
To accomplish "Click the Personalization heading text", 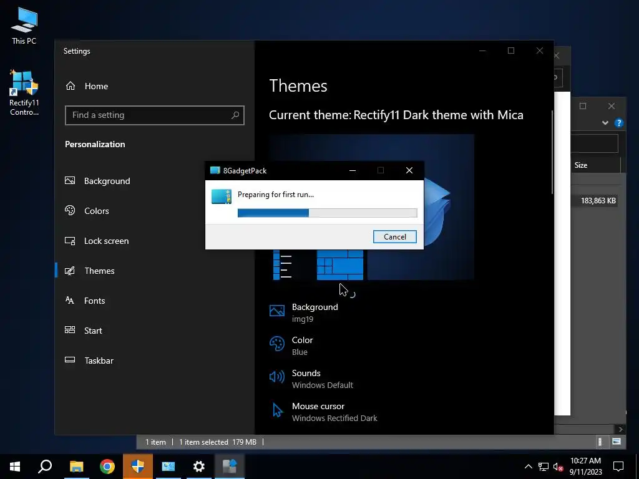I will point(95,144).
